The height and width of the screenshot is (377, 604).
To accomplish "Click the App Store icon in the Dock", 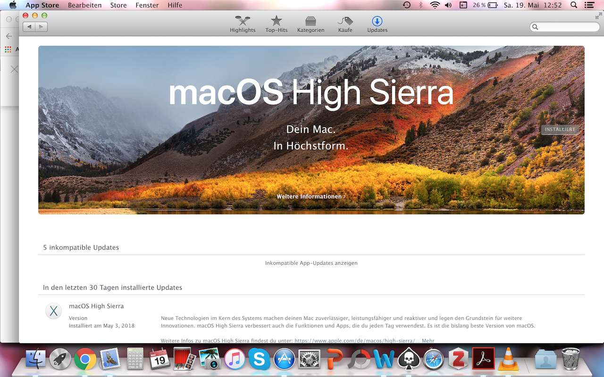I will (x=284, y=360).
